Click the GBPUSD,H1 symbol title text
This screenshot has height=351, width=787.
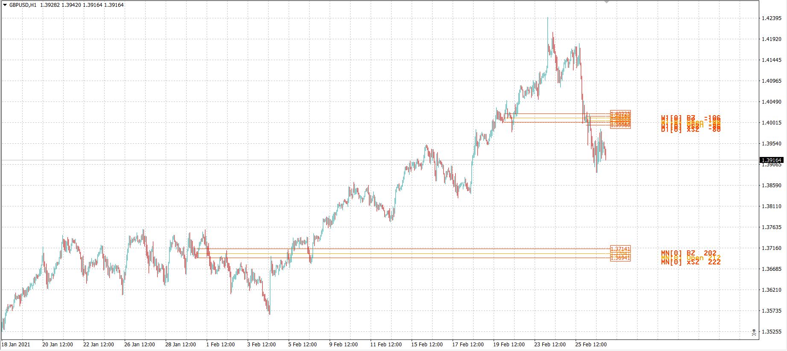pos(23,5)
